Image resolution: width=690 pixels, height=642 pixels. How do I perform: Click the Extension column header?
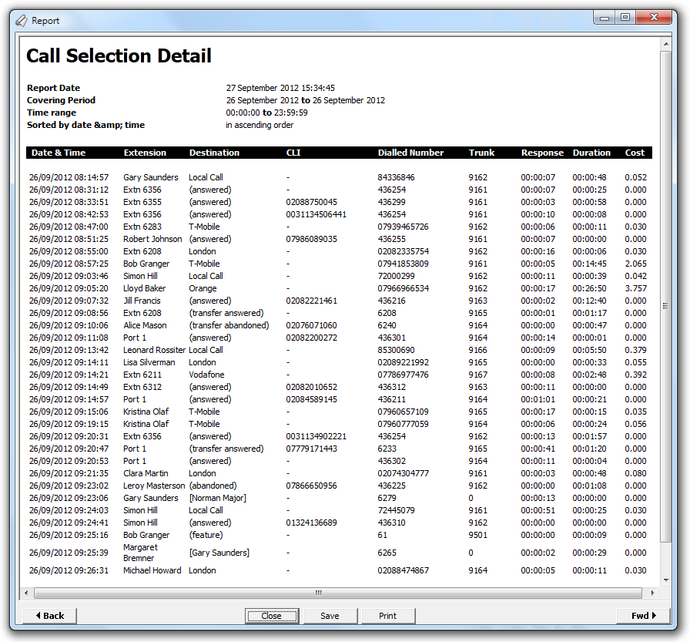[x=145, y=153]
